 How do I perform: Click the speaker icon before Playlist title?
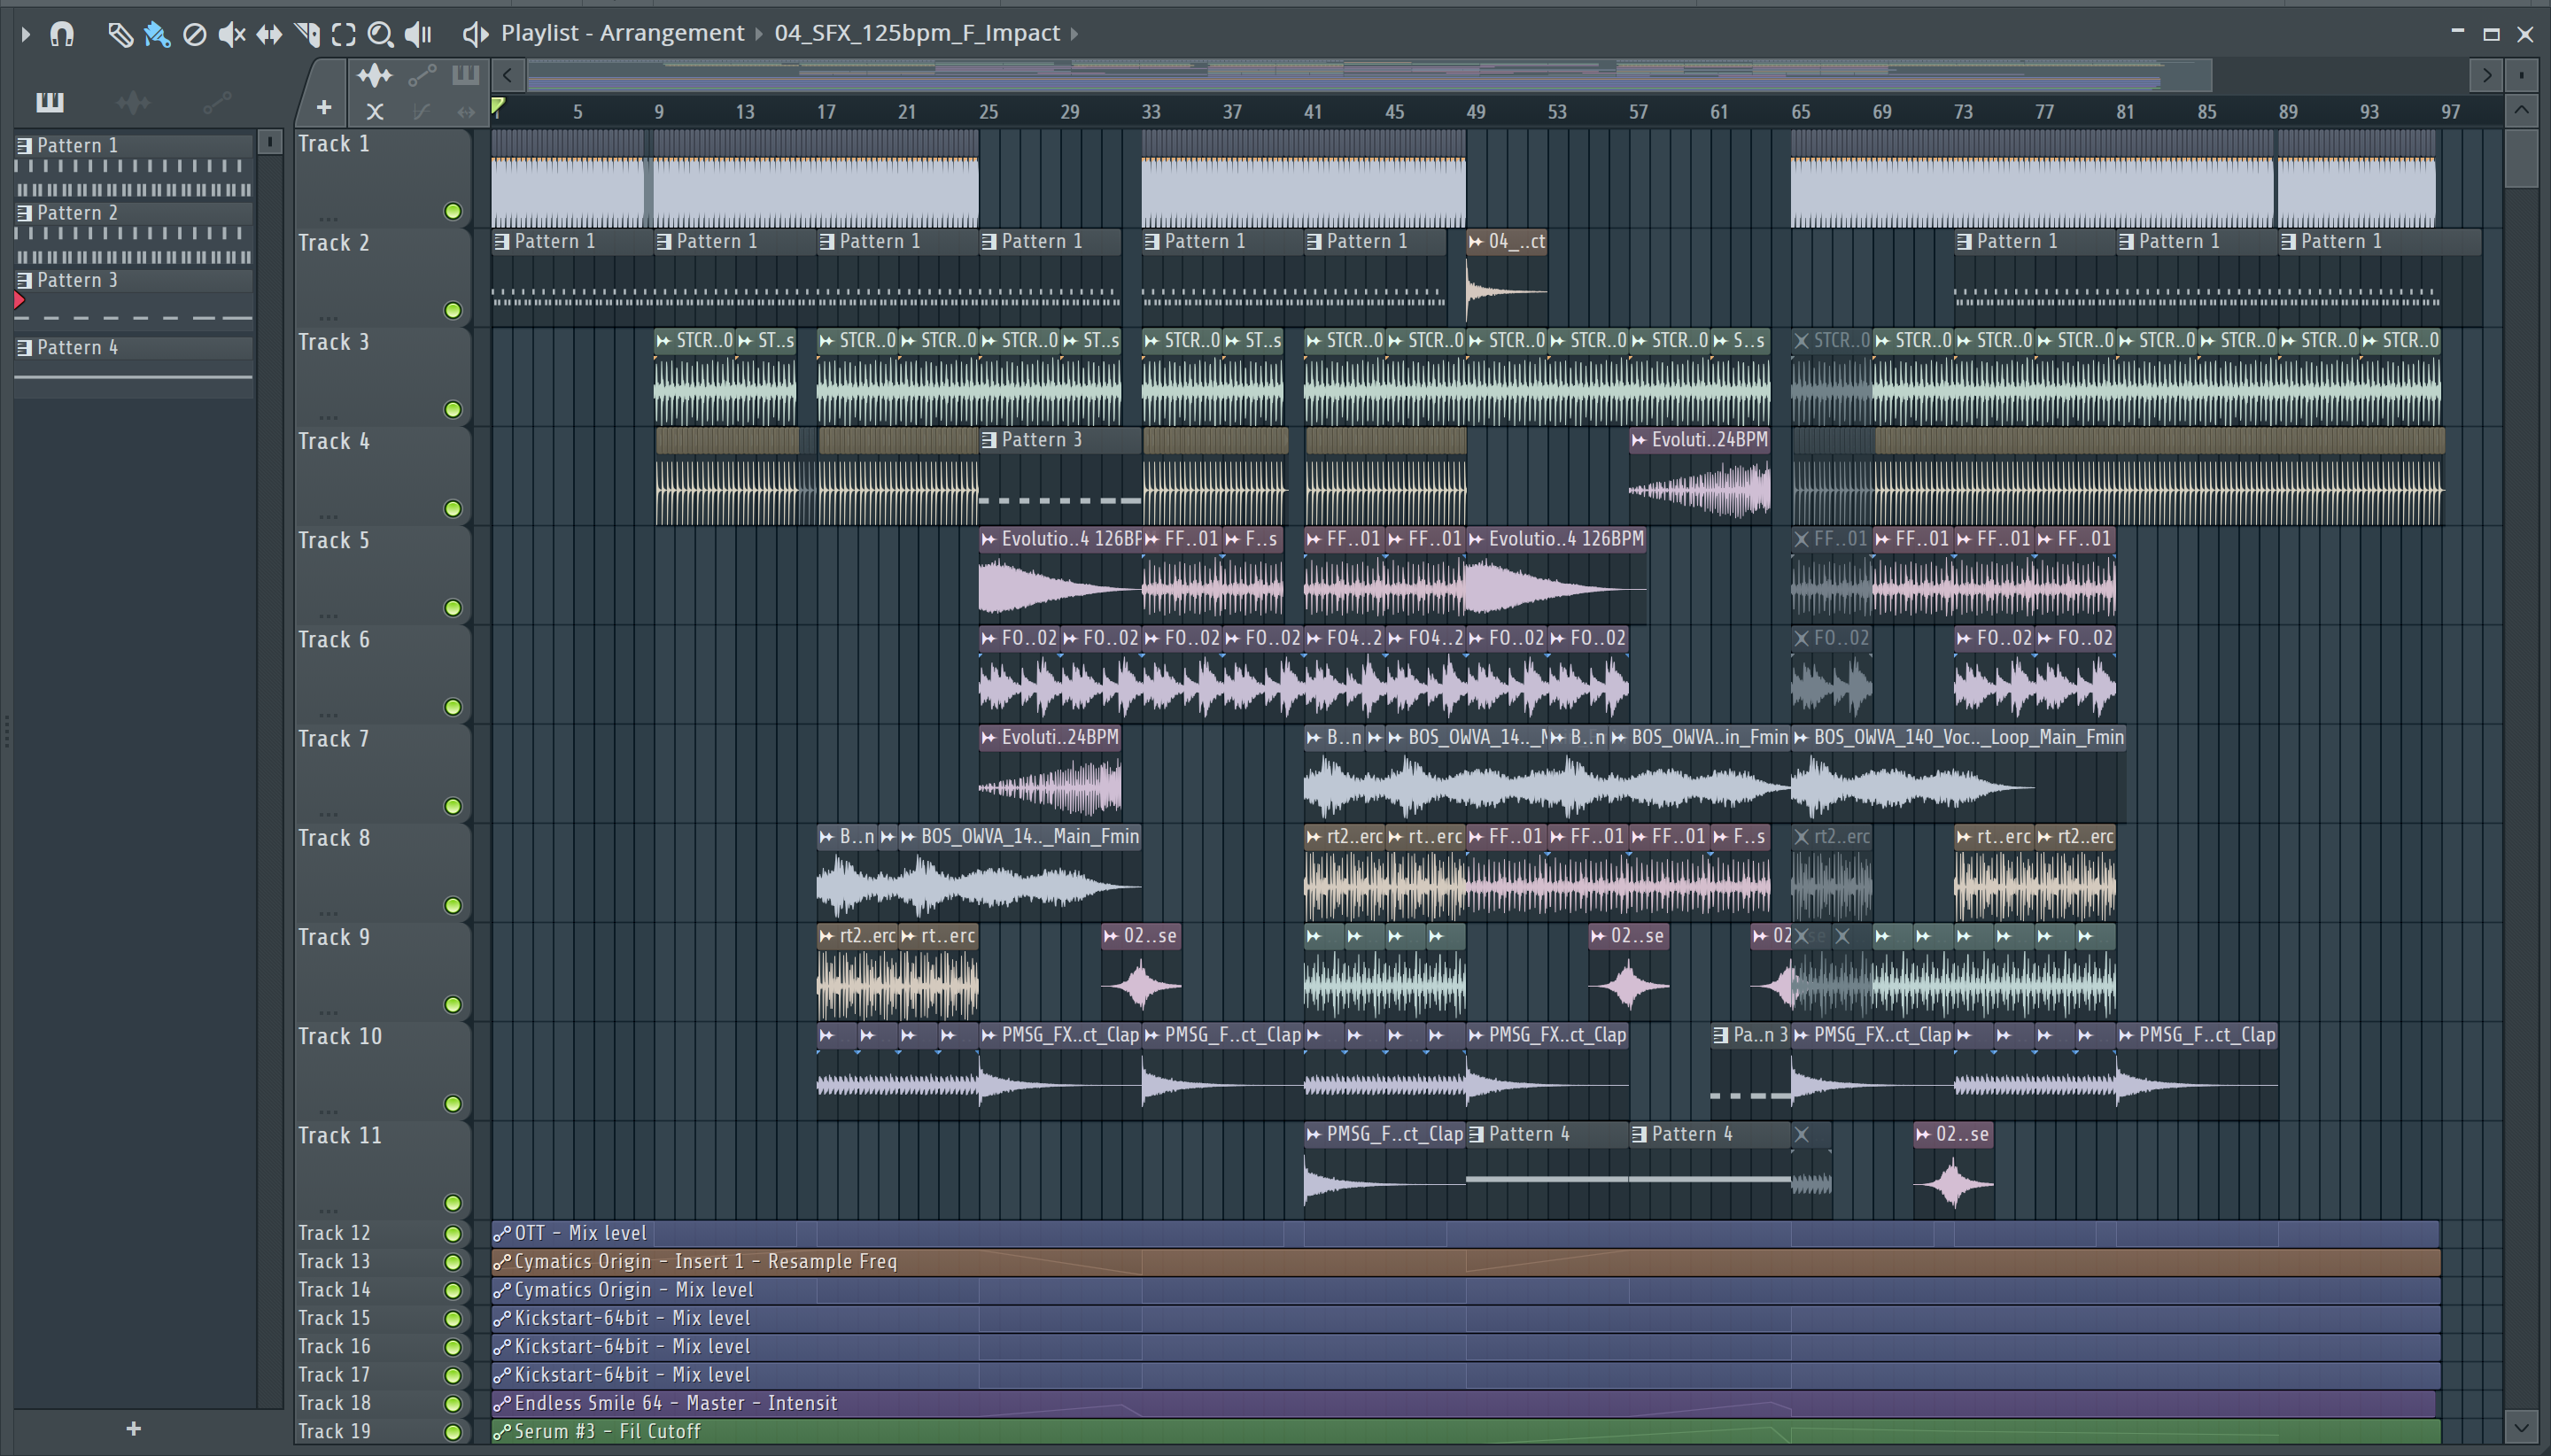coord(475,34)
